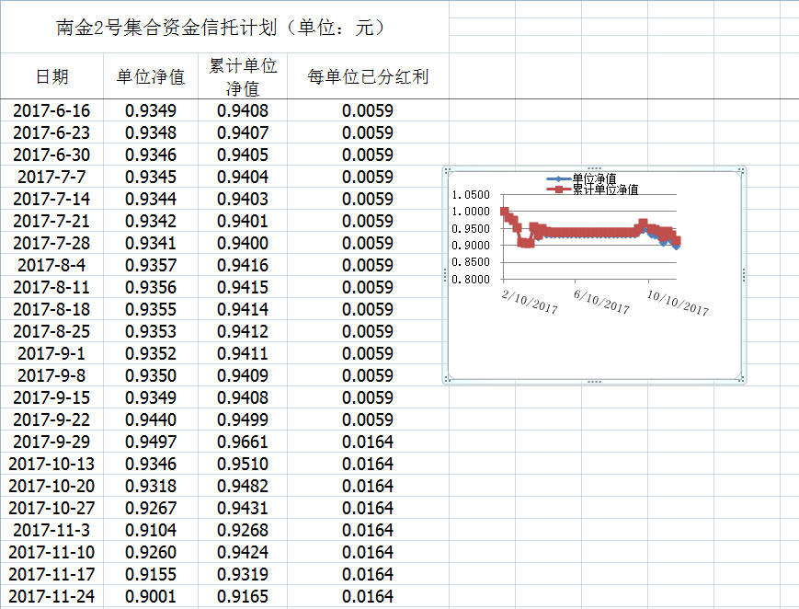Click the chart's bottom-left corner resize handle
This screenshot has width=799, height=609.
coord(446,380)
